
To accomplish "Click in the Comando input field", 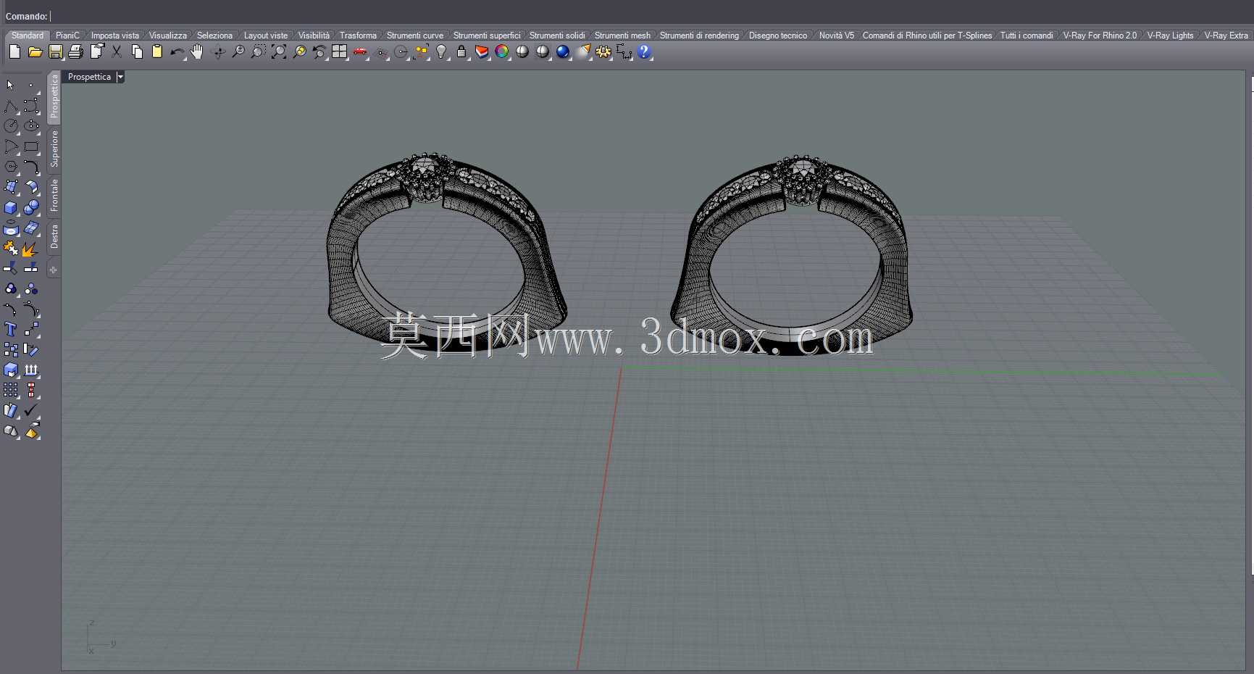I will pyautogui.click(x=651, y=16).
